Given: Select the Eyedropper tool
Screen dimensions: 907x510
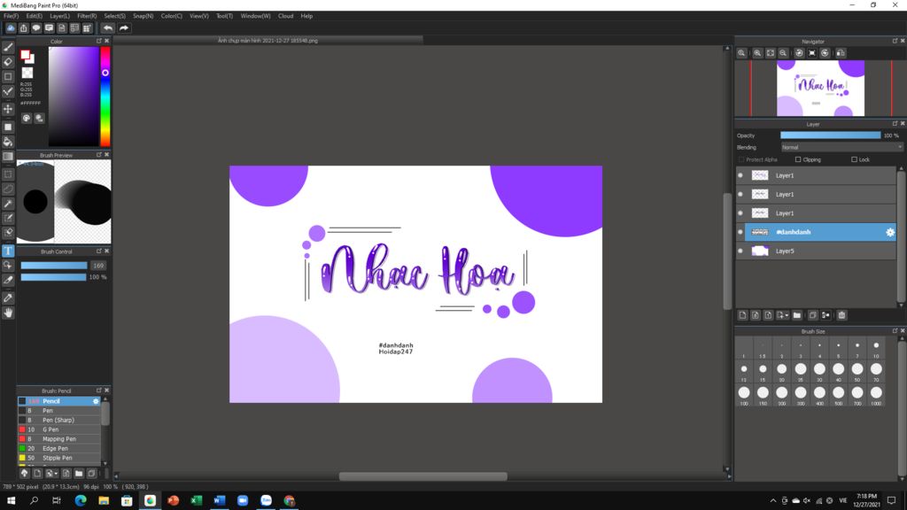Looking at the screenshot, I should [x=8, y=297].
